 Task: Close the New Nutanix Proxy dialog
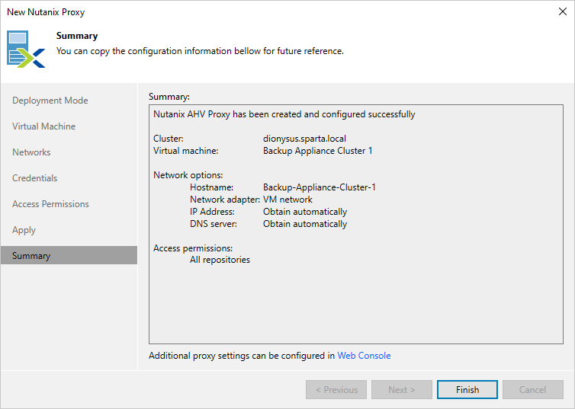click(563, 11)
